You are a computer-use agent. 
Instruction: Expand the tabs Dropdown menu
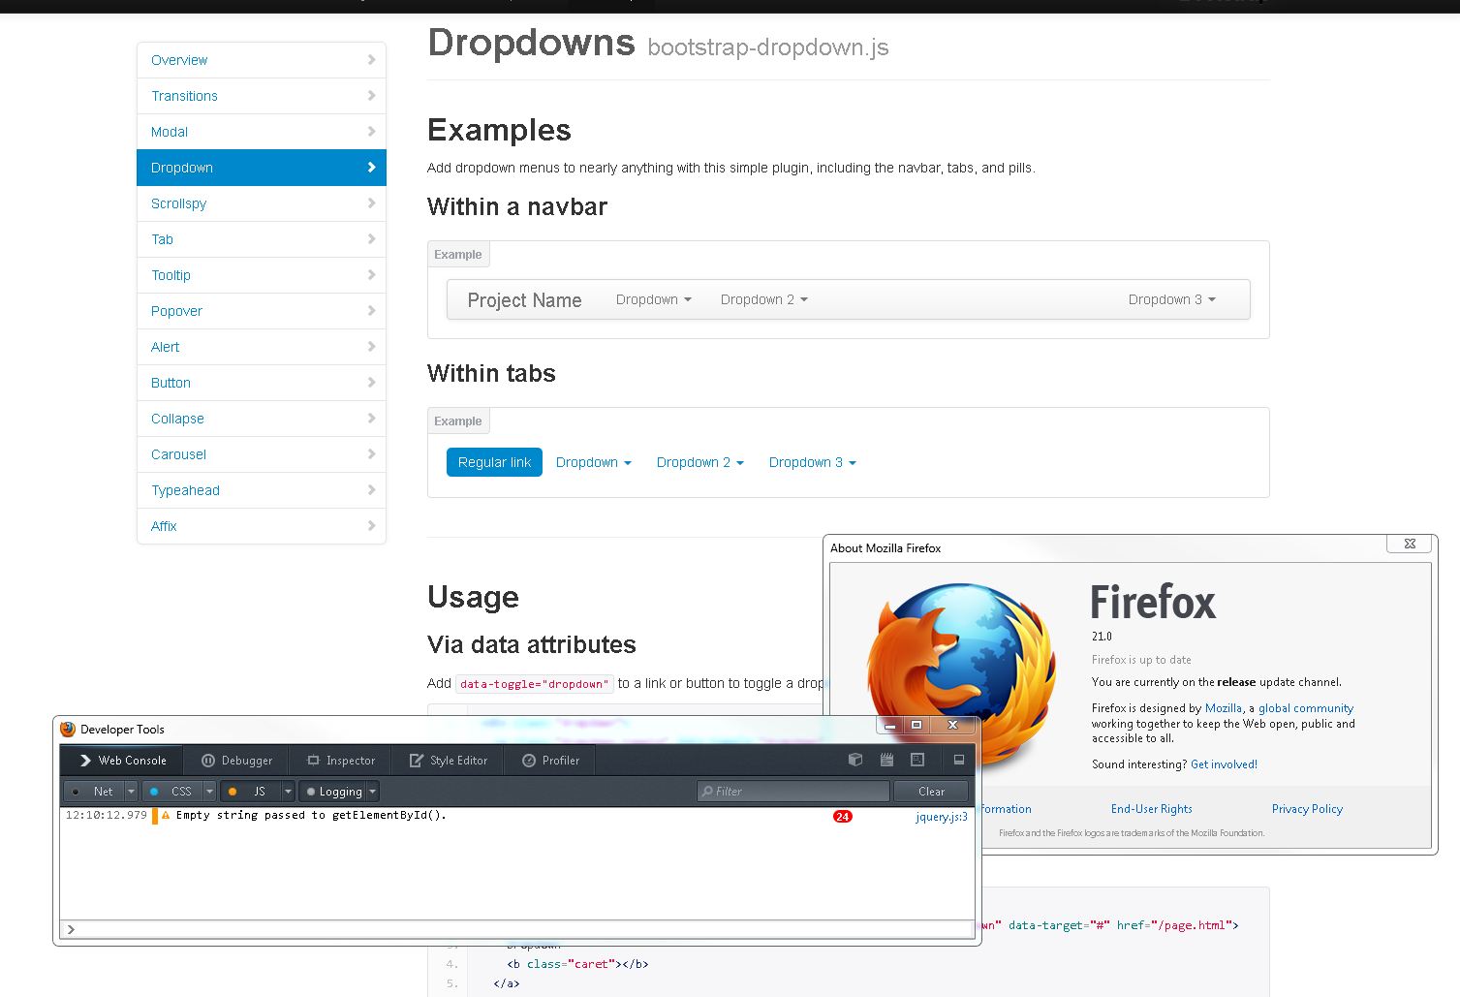594,462
